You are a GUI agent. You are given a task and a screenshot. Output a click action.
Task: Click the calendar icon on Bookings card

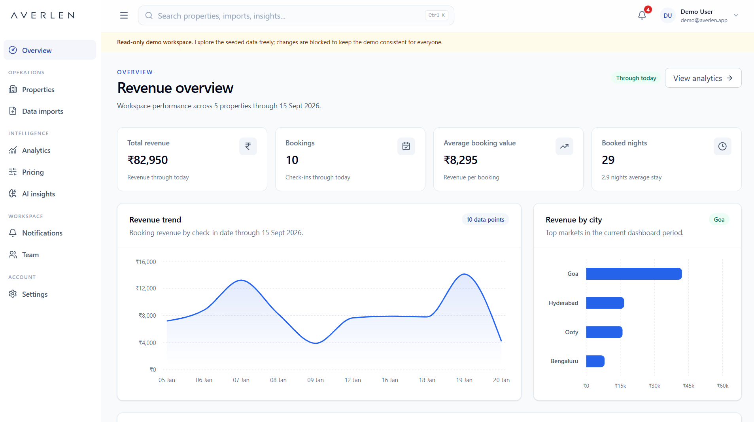click(x=406, y=146)
